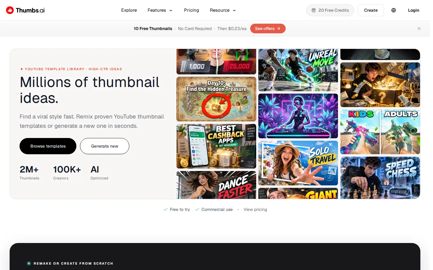433x270 pixels.
Task: Click the Commercial use text
Action: coord(217,209)
